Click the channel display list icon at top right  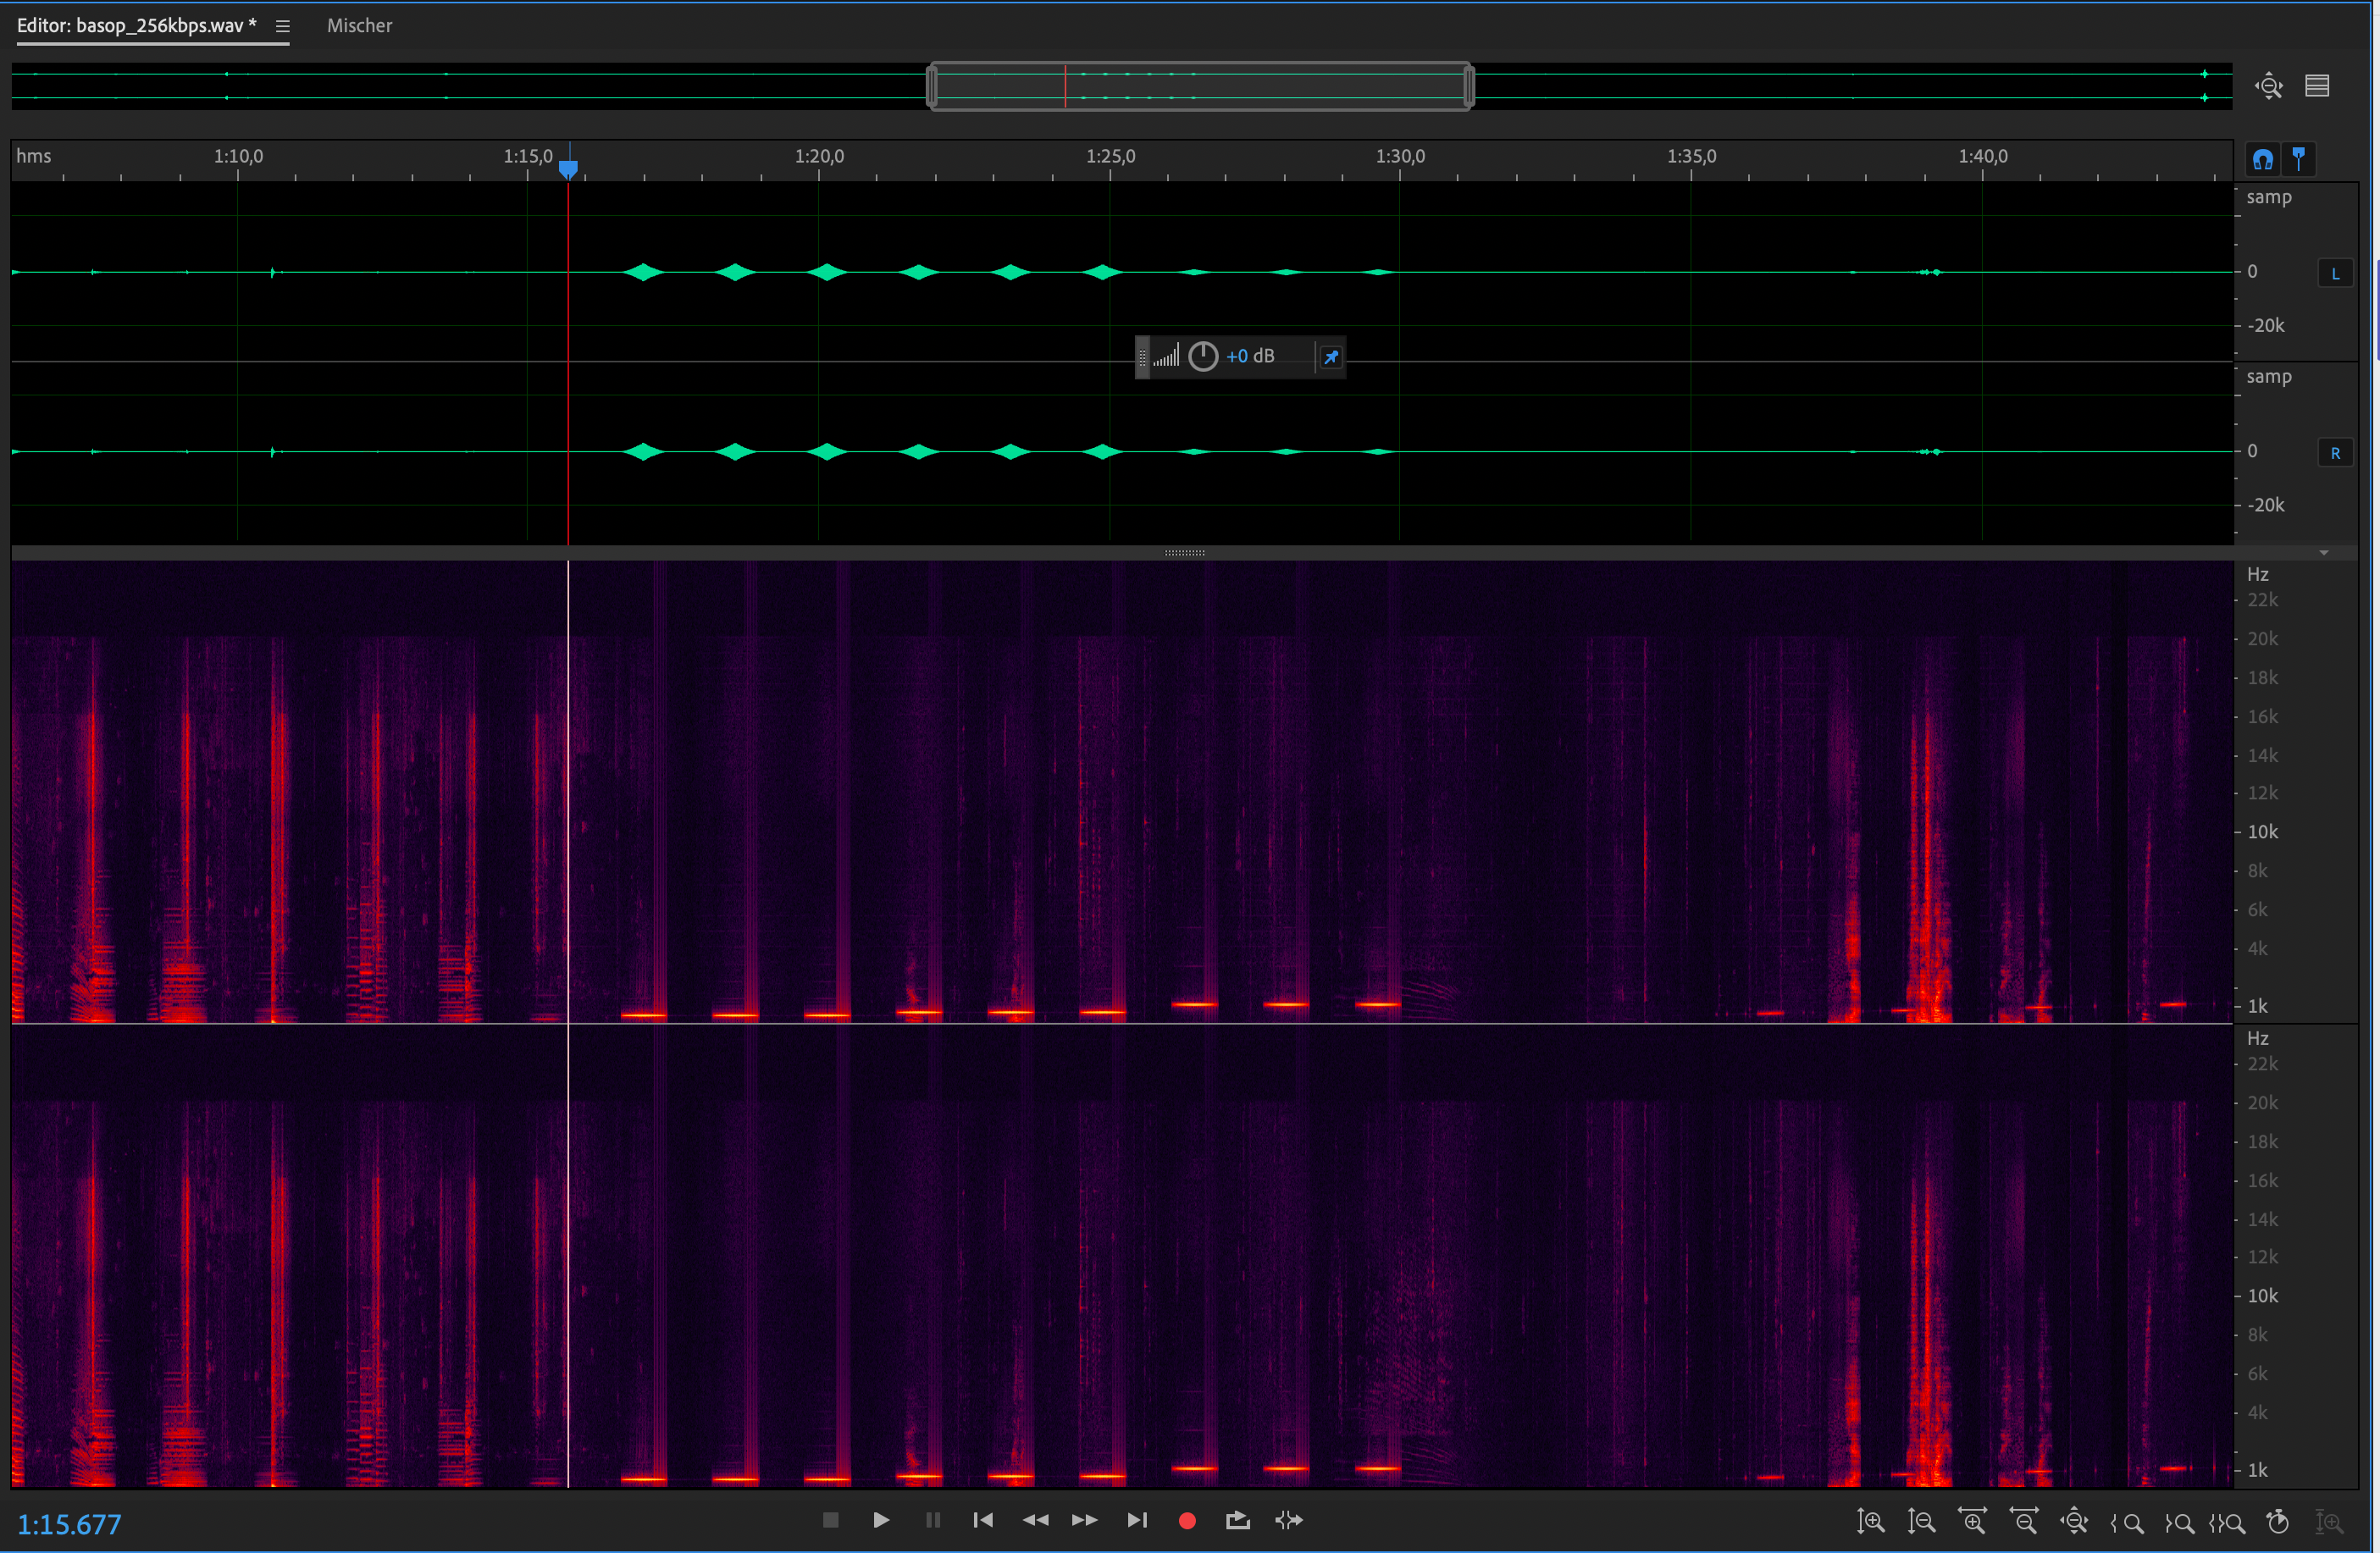(x=2317, y=86)
